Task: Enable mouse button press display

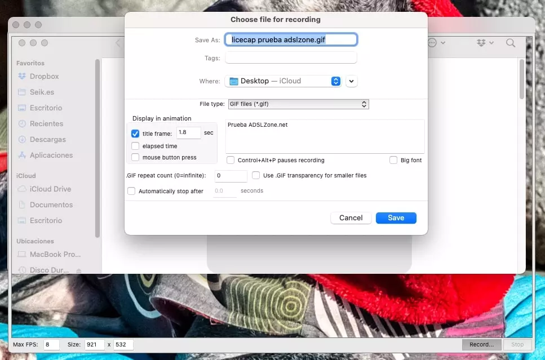Action: pos(135,158)
